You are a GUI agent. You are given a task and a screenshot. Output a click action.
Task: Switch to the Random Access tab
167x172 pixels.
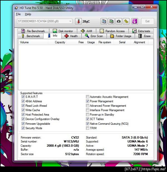click(112, 31)
